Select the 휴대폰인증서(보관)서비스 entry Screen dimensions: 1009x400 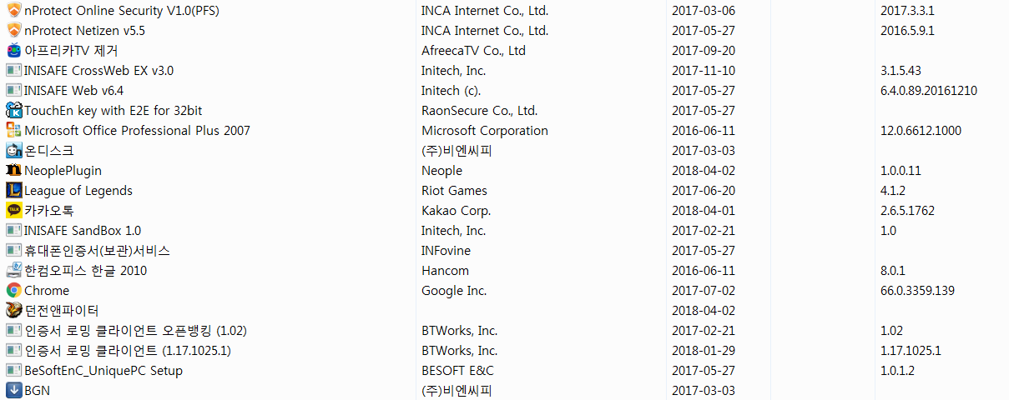[x=97, y=251]
